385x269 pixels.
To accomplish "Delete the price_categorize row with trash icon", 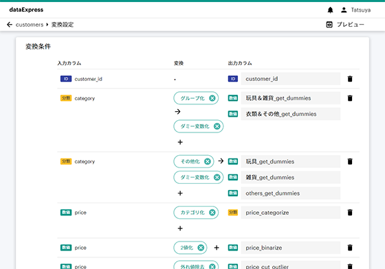I will point(350,213).
